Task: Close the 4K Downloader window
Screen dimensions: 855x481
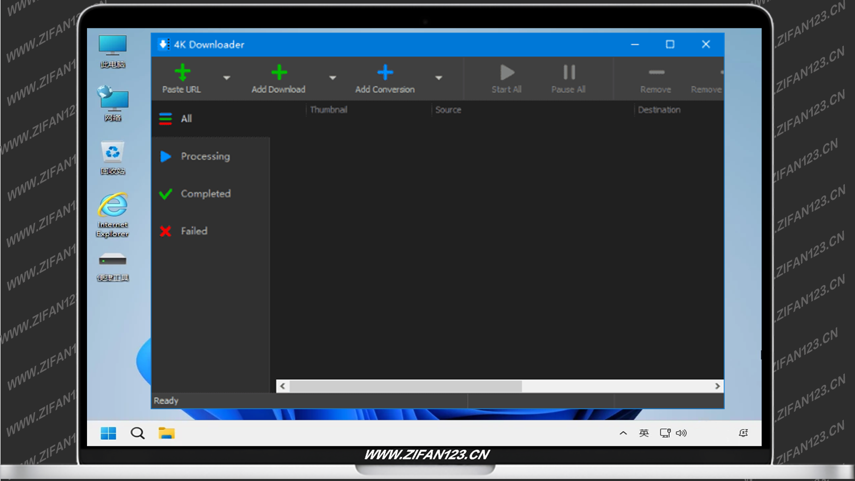Action: click(x=706, y=44)
